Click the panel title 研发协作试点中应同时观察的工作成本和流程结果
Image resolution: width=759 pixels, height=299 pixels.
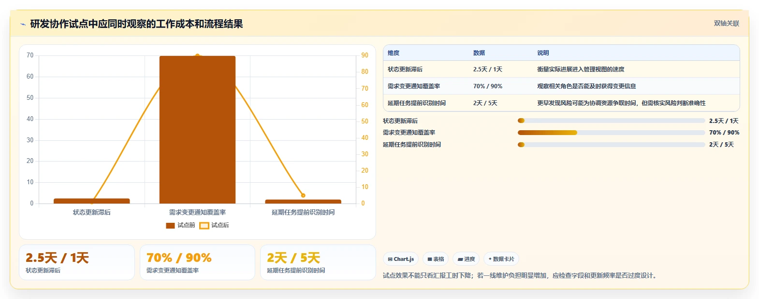tap(136, 24)
